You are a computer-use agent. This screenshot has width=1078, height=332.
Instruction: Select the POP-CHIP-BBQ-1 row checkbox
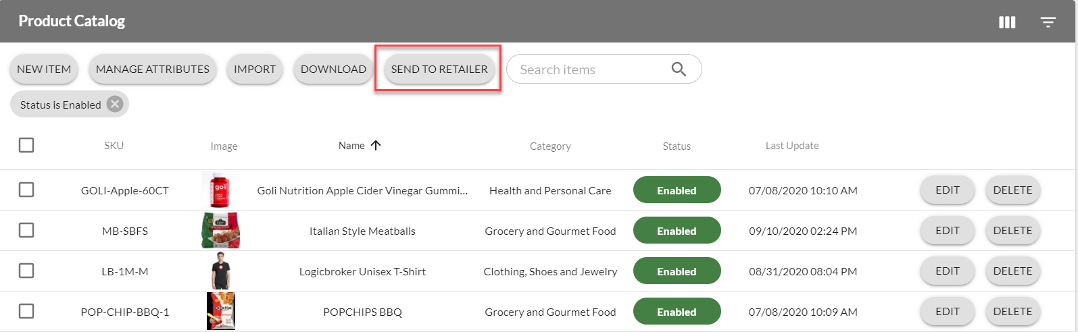point(26,311)
